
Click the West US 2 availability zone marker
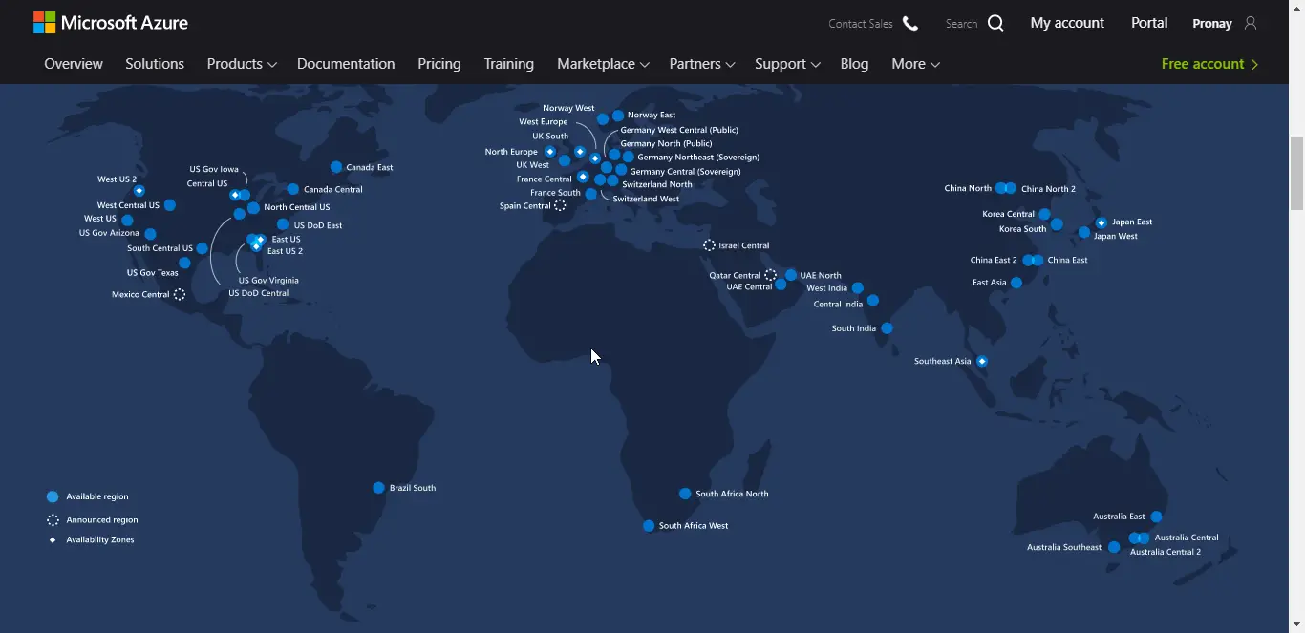click(139, 191)
